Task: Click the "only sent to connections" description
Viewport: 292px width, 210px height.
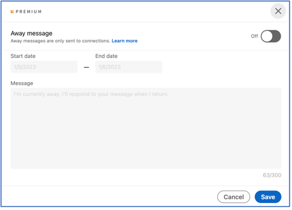Action: (x=61, y=41)
